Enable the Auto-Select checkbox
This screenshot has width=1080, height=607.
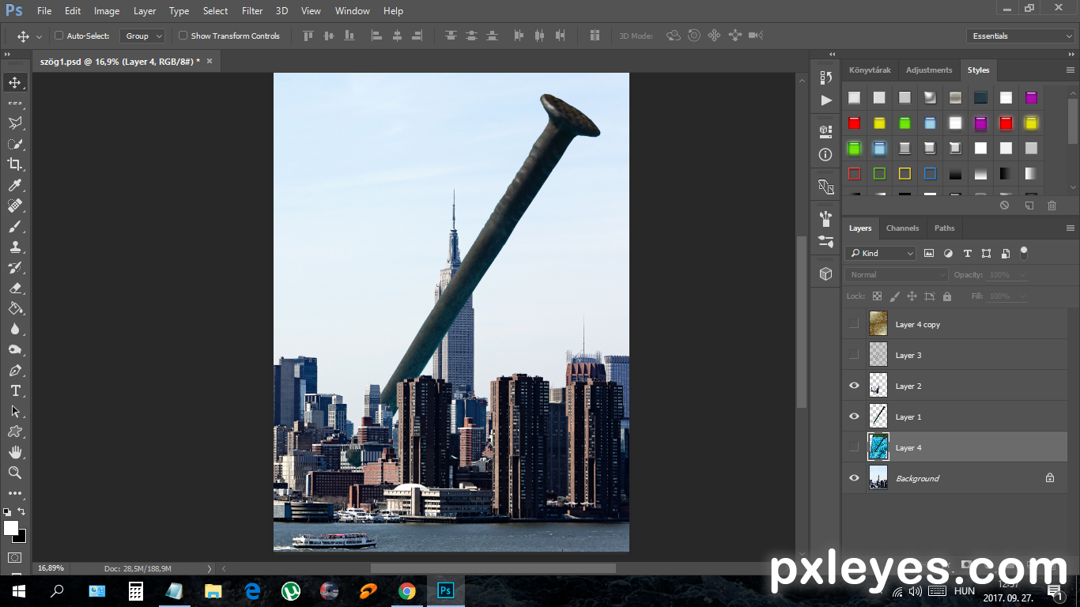[59, 36]
